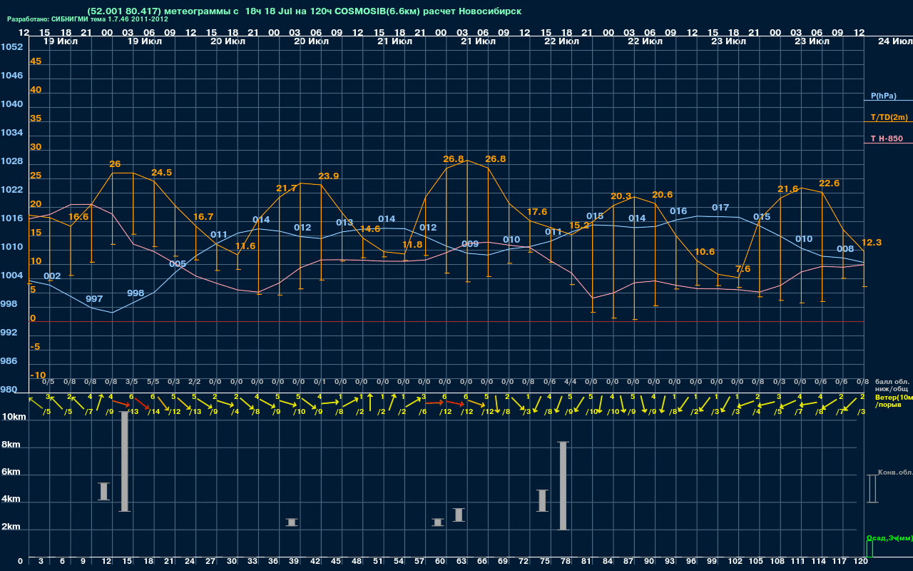Click the 20.6 temperature label
913x571 pixels.
point(662,195)
